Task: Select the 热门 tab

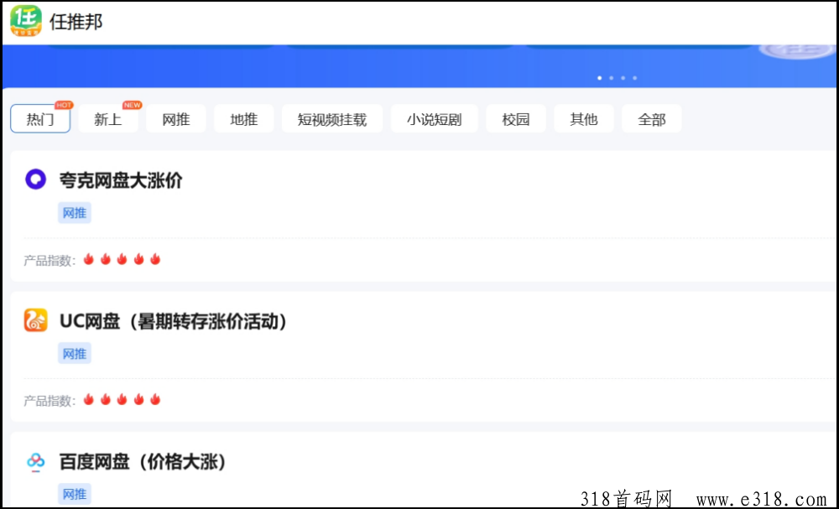Action: tap(40, 119)
